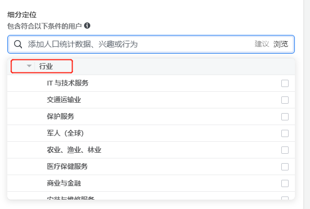Screen dimensions: 310x209
Task: Click the magnifier search icon
Action: click(x=18, y=44)
